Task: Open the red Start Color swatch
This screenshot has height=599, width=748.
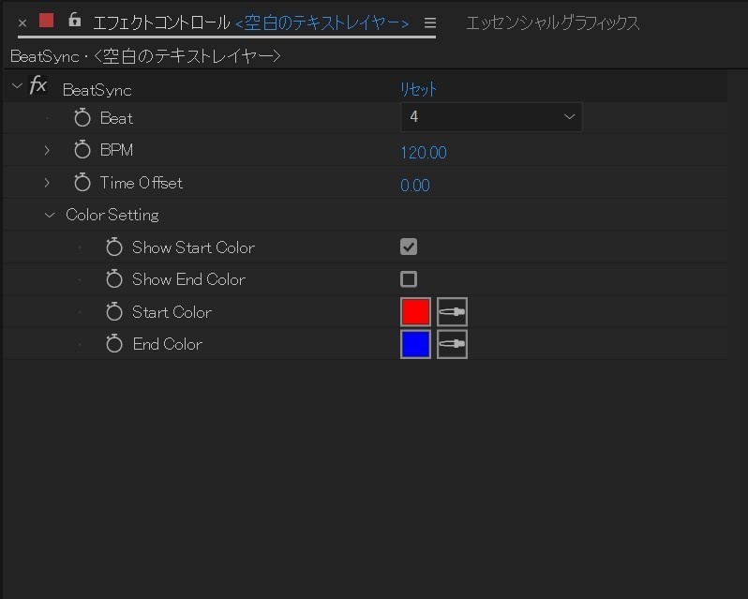Action: tap(415, 312)
